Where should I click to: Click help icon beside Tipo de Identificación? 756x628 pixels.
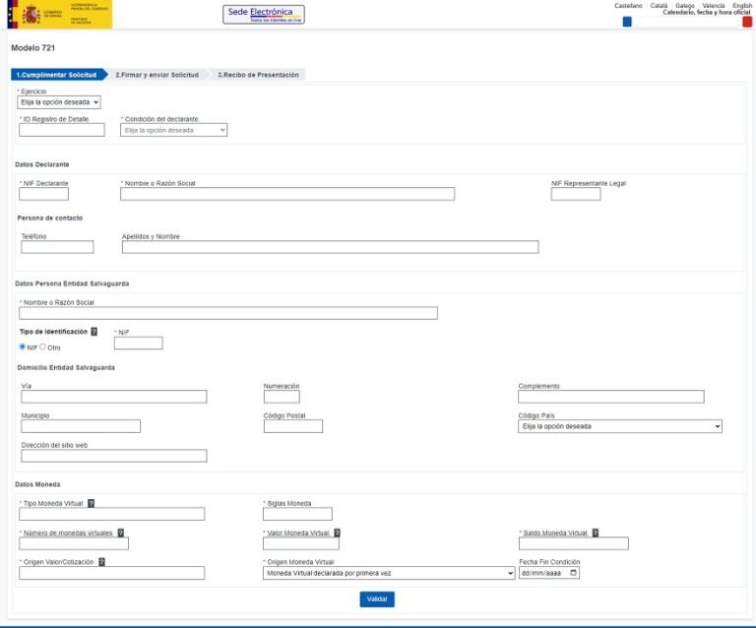click(x=94, y=332)
